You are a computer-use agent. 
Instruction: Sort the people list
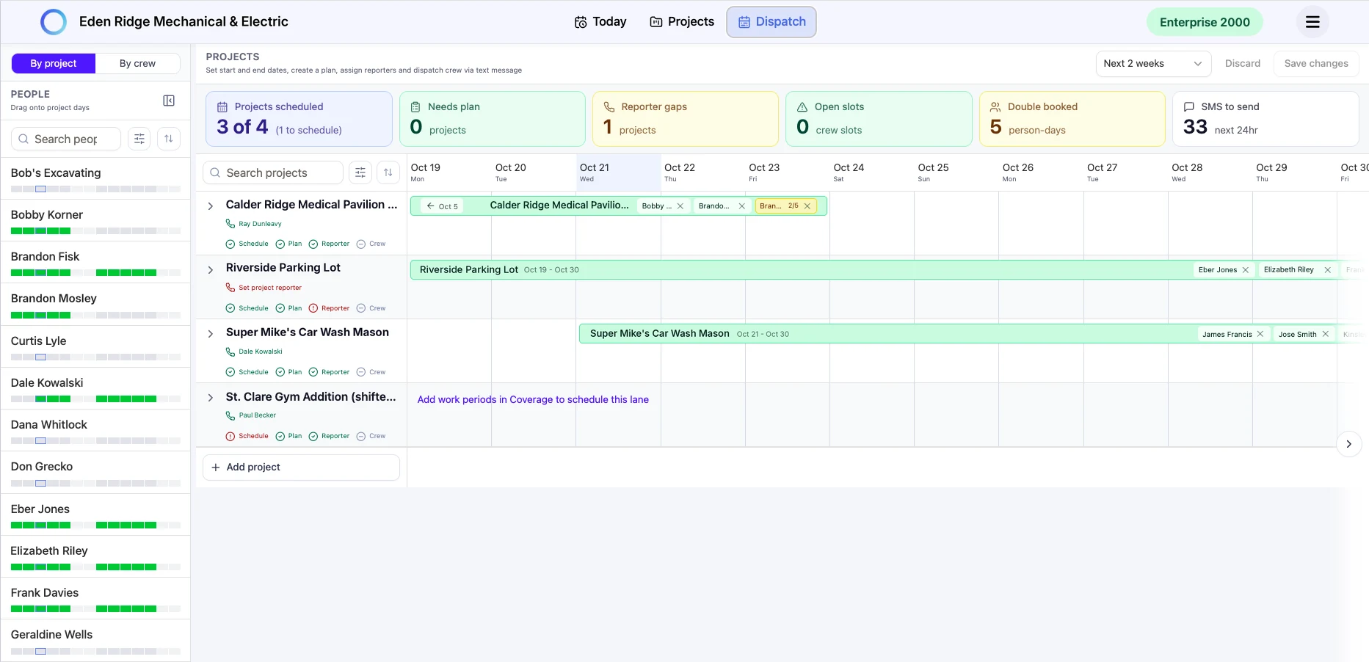(169, 139)
